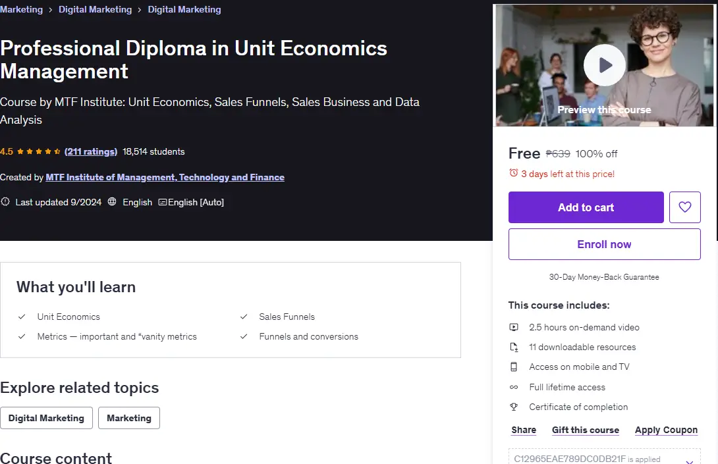This screenshot has width=718, height=464.
Task: Click the alarm clock icon beside days left
Action: point(514,174)
